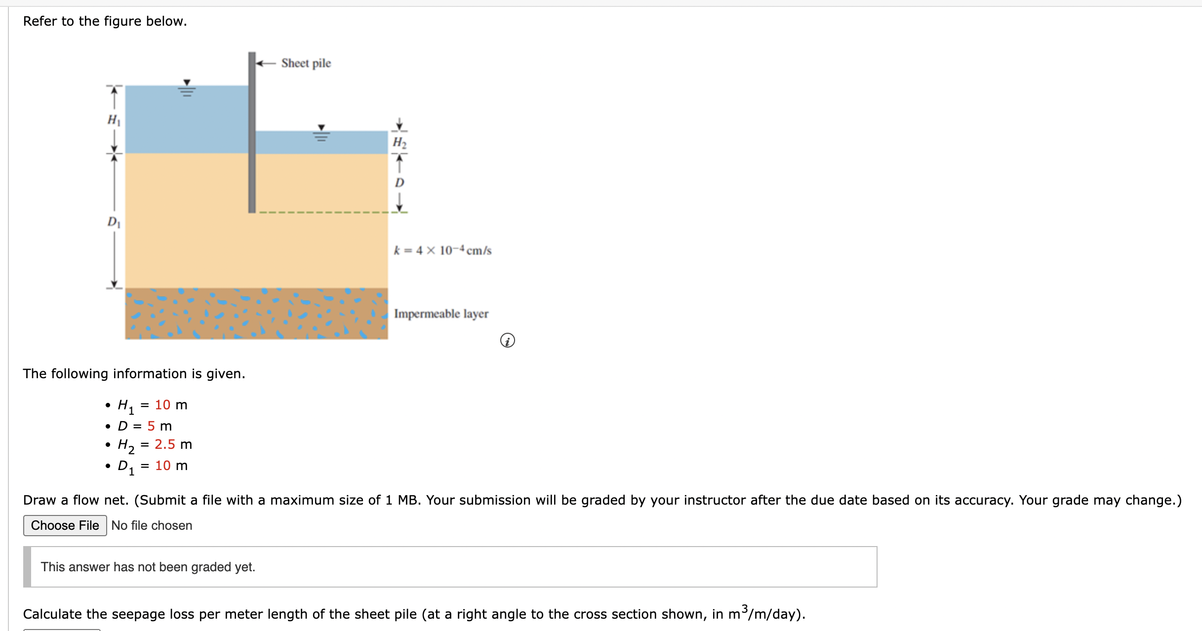1202x631 pixels.
Task: Click the Sheet pile arrow label
Action: [306, 63]
